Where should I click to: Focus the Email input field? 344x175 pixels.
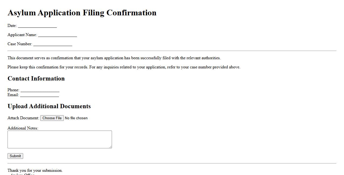coord(40,95)
